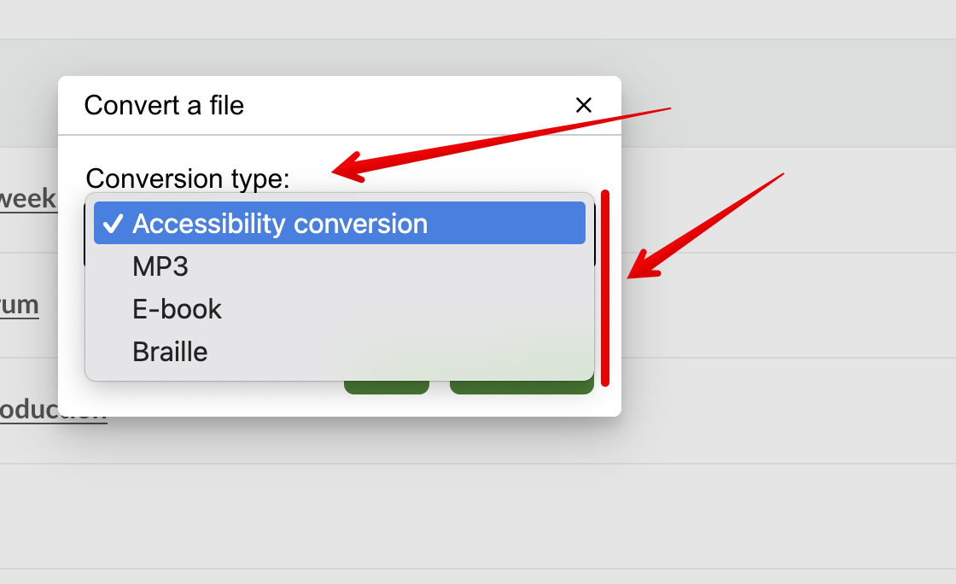Viewport: 956px width, 584px height.
Task: Open the link ending in "week"
Action: tap(27, 199)
